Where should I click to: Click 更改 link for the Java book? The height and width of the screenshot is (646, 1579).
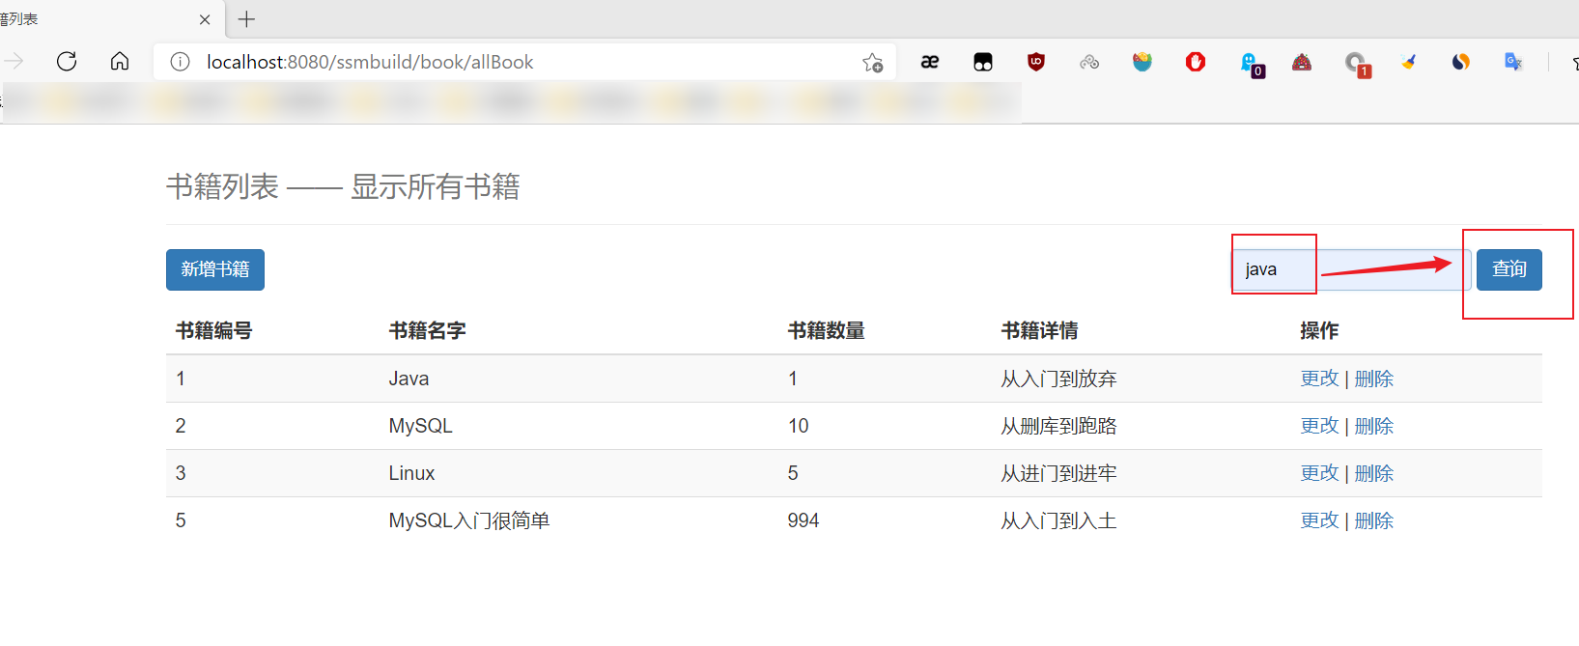click(x=1319, y=379)
